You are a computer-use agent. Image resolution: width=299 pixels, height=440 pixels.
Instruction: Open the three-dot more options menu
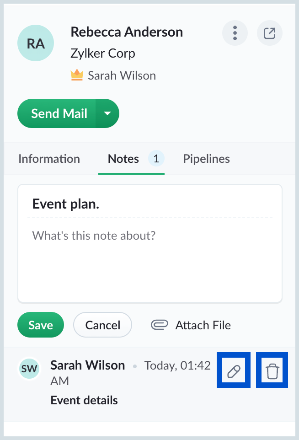235,33
